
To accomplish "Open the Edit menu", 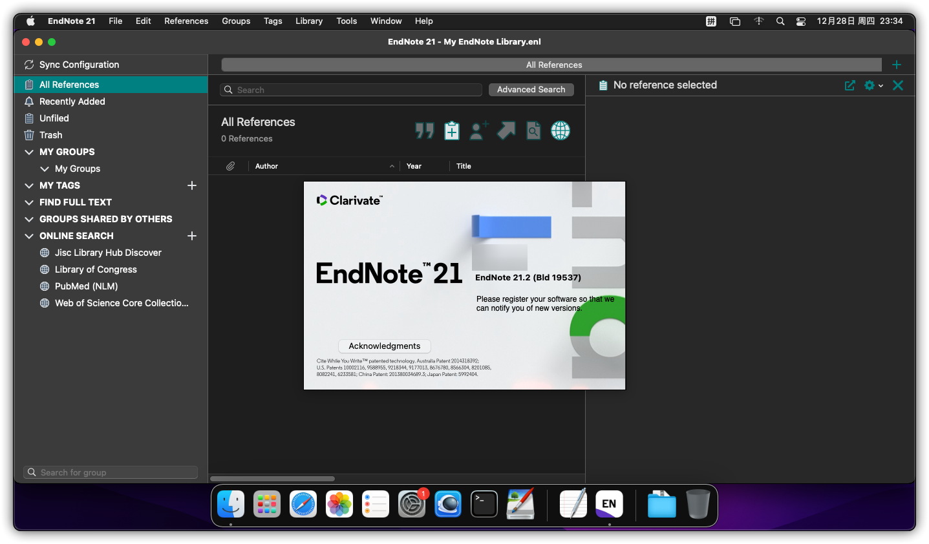I will (x=144, y=21).
